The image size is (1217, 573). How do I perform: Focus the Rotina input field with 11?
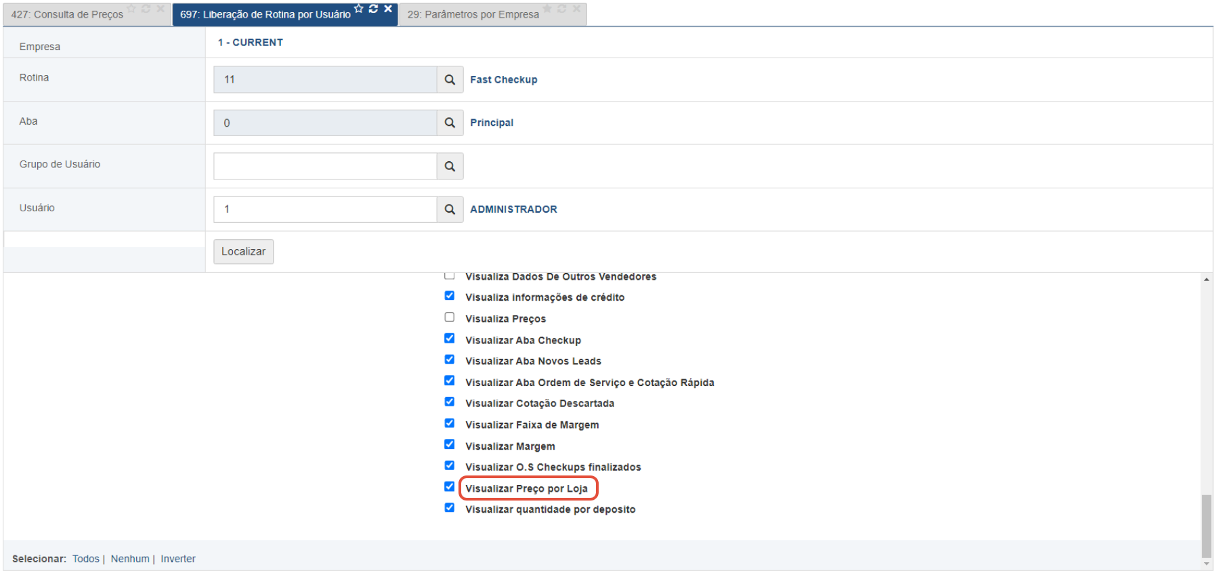(x=325, y=80)
